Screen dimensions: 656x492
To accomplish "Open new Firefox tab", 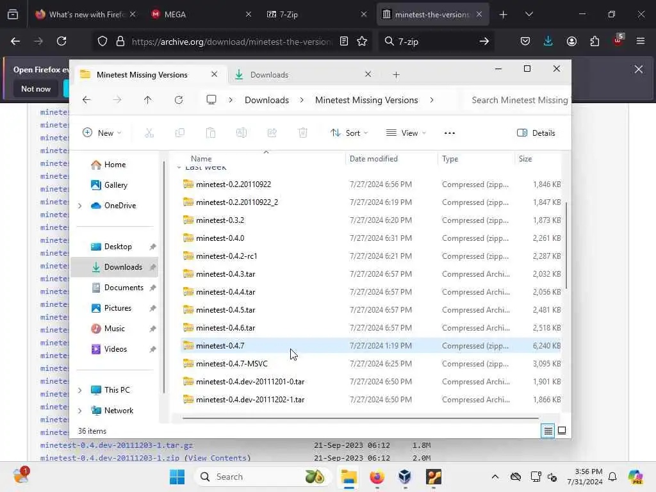I will click(504, 14).
